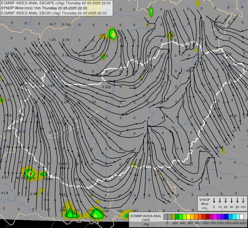248x228 pixels.
Task: Click the 45.8 grid value
Action: click(x=233, y=116)
